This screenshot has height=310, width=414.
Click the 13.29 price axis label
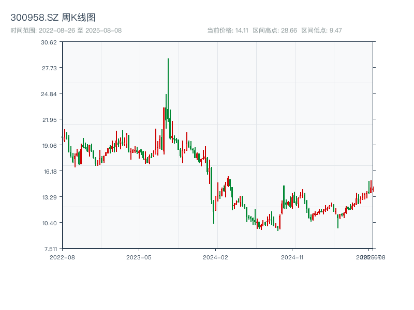49,197
